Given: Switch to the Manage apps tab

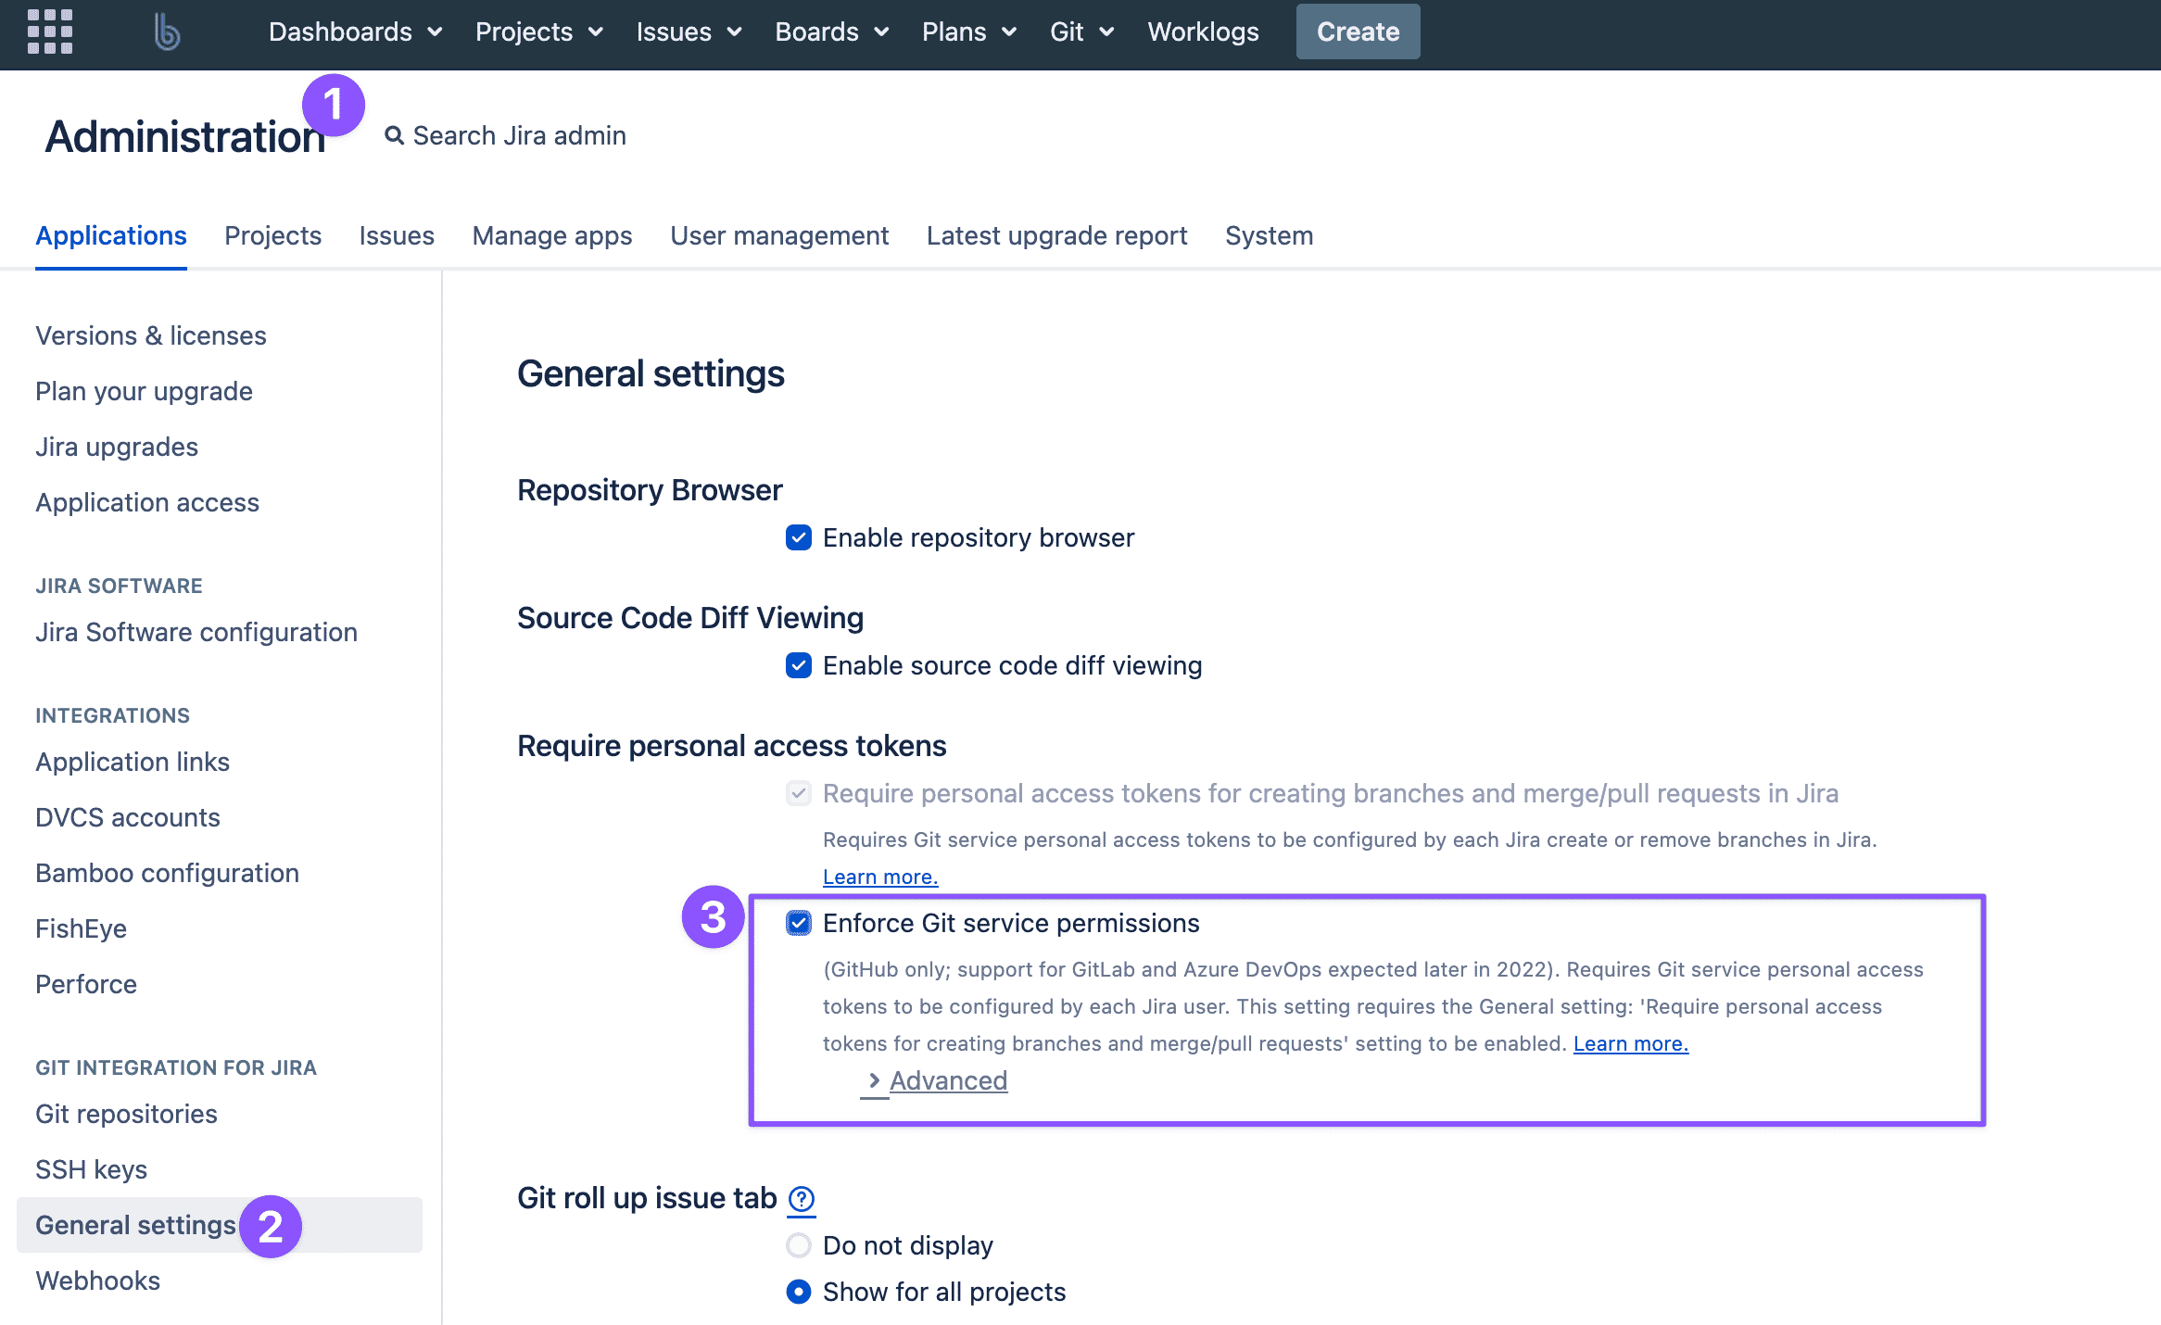Looking at the screenshot, I should (552, 236).
